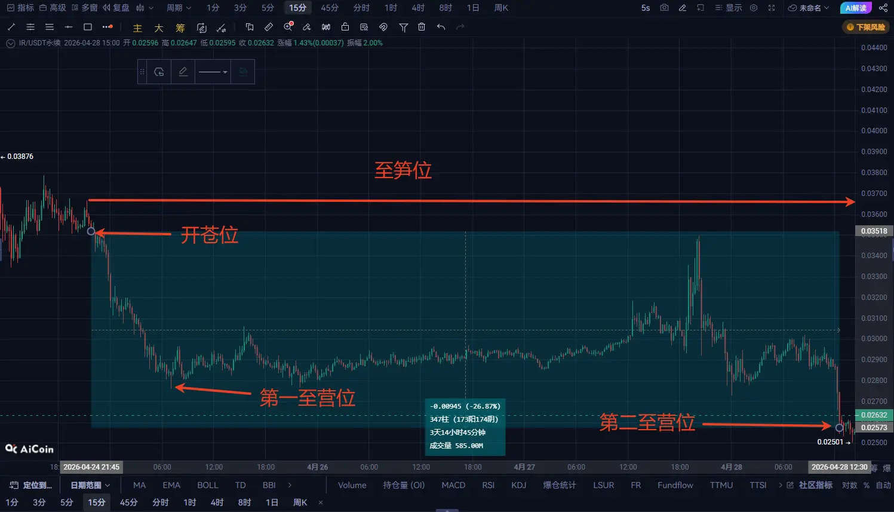
Task: Toggle the KDJ indicator
Action: (x=519, y=485)
